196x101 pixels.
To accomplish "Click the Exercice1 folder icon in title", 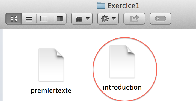I will click(101, 6).
